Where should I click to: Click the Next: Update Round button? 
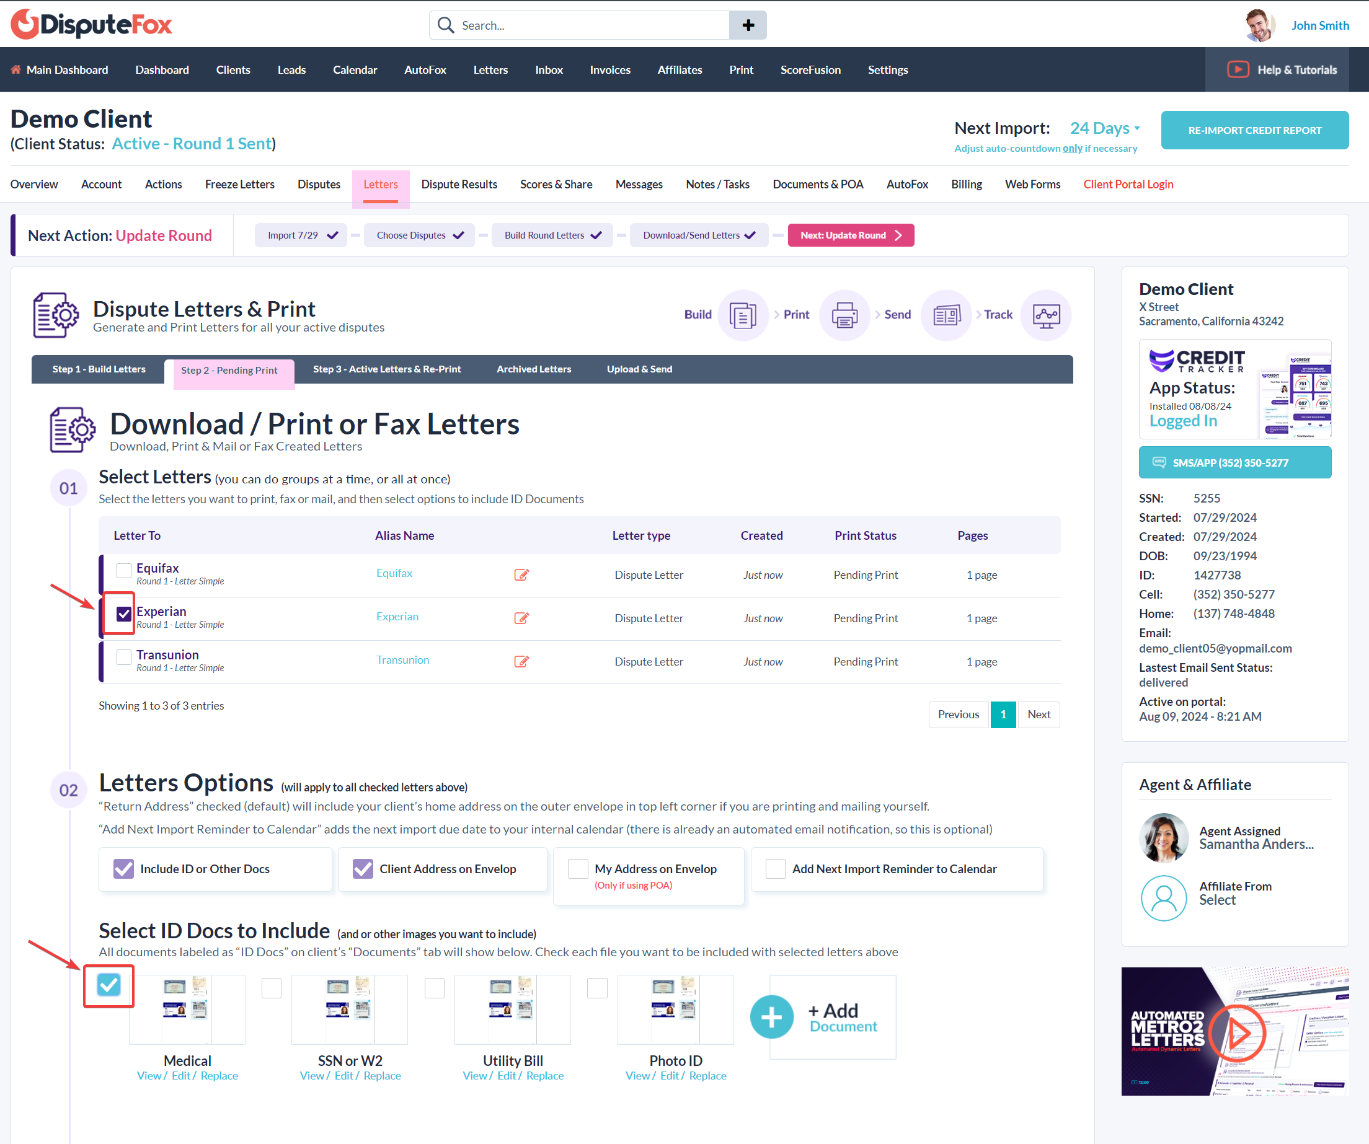pyautogui.click(x=851, y=235)
